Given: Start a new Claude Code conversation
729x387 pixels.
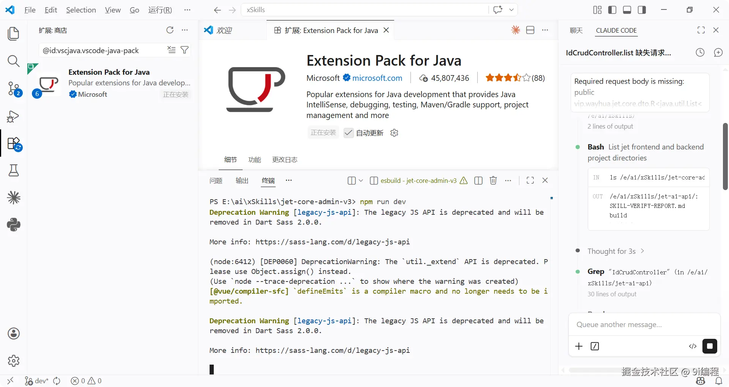Looking at the screenshot, I should [x=718, y=53].
